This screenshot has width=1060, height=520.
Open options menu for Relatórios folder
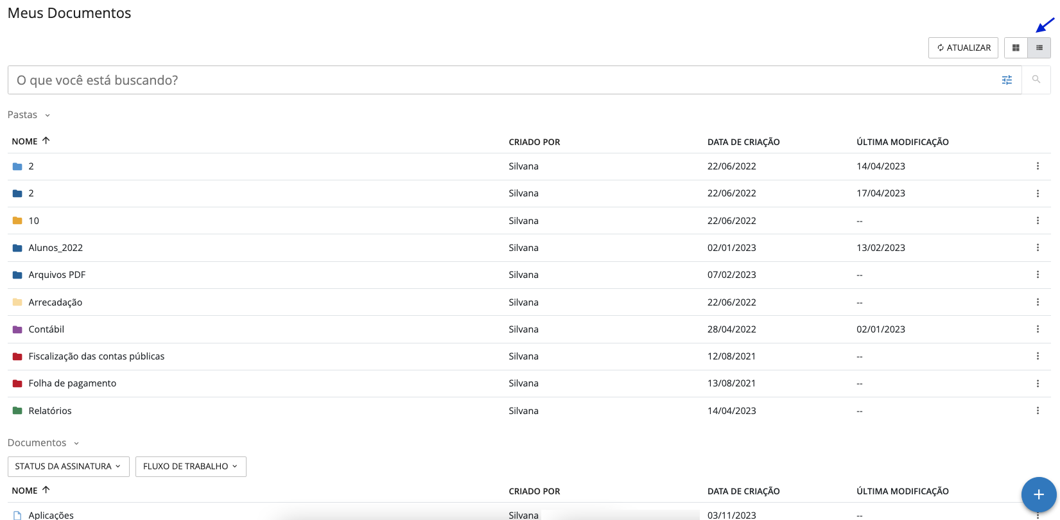pyautogui.click(x=1038, y=411)
